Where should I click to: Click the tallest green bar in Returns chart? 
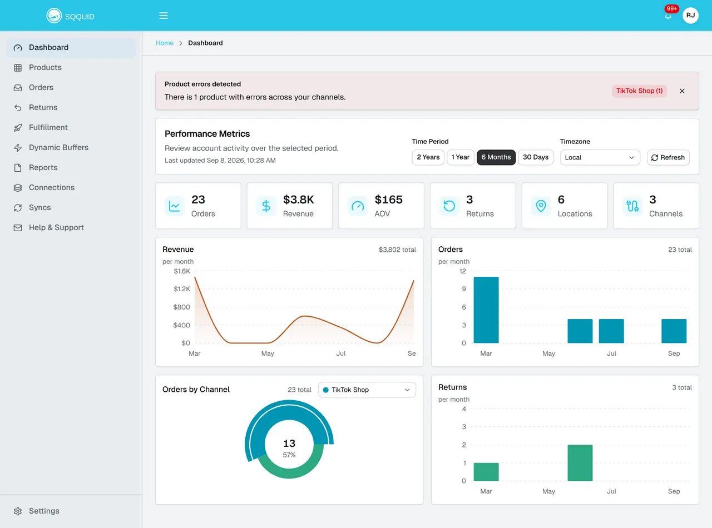coord(580,463)
